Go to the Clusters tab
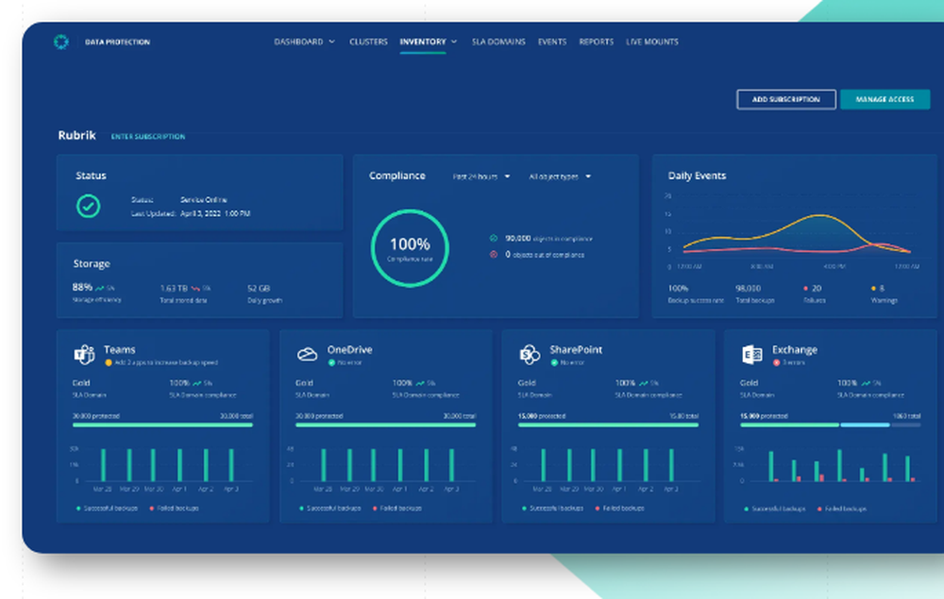The image size is (944, 599). pyautogui.click(x=368, y=42)
